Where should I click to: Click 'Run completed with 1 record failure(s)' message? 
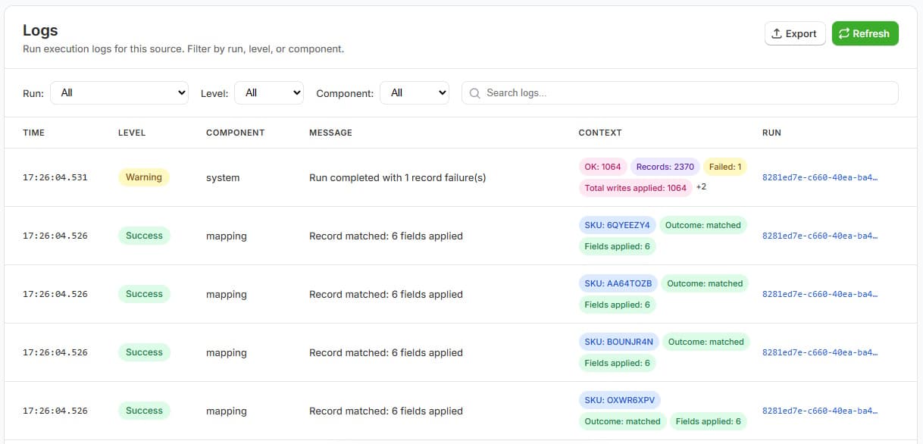[x=397, y=177]
